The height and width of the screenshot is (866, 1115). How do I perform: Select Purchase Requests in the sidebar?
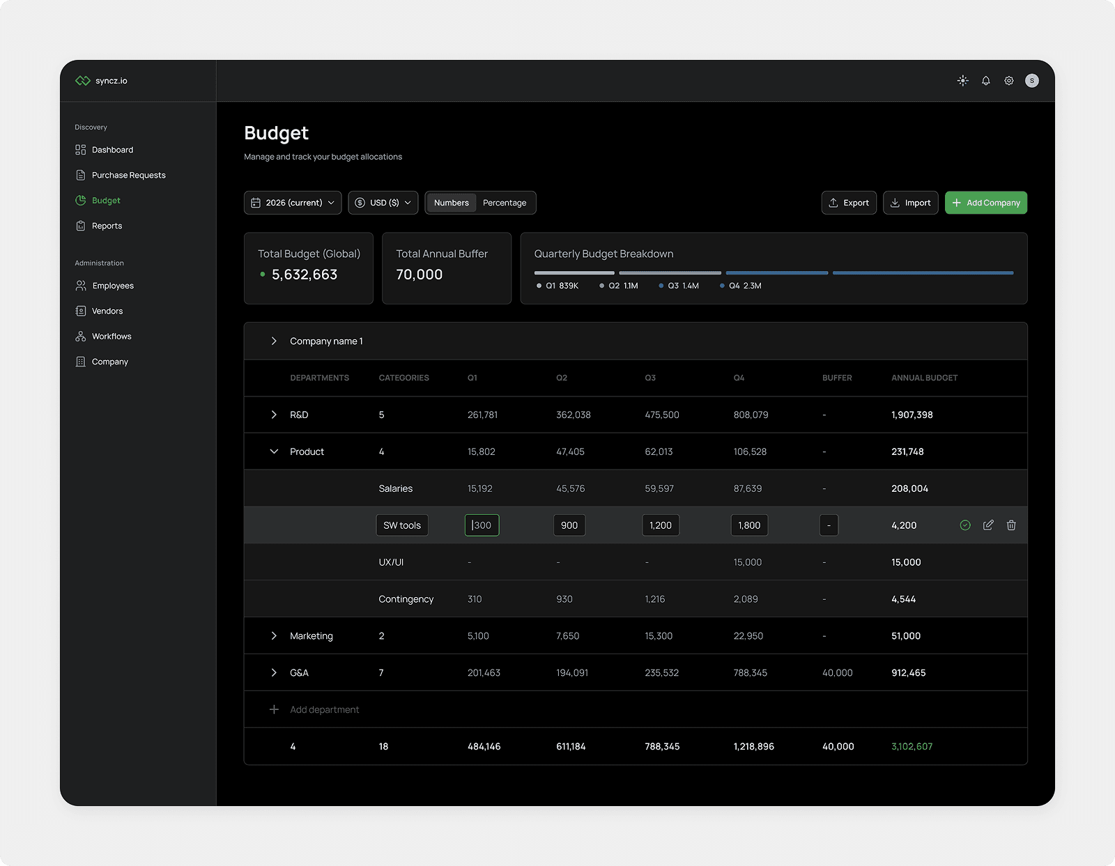tap(128, 175)
